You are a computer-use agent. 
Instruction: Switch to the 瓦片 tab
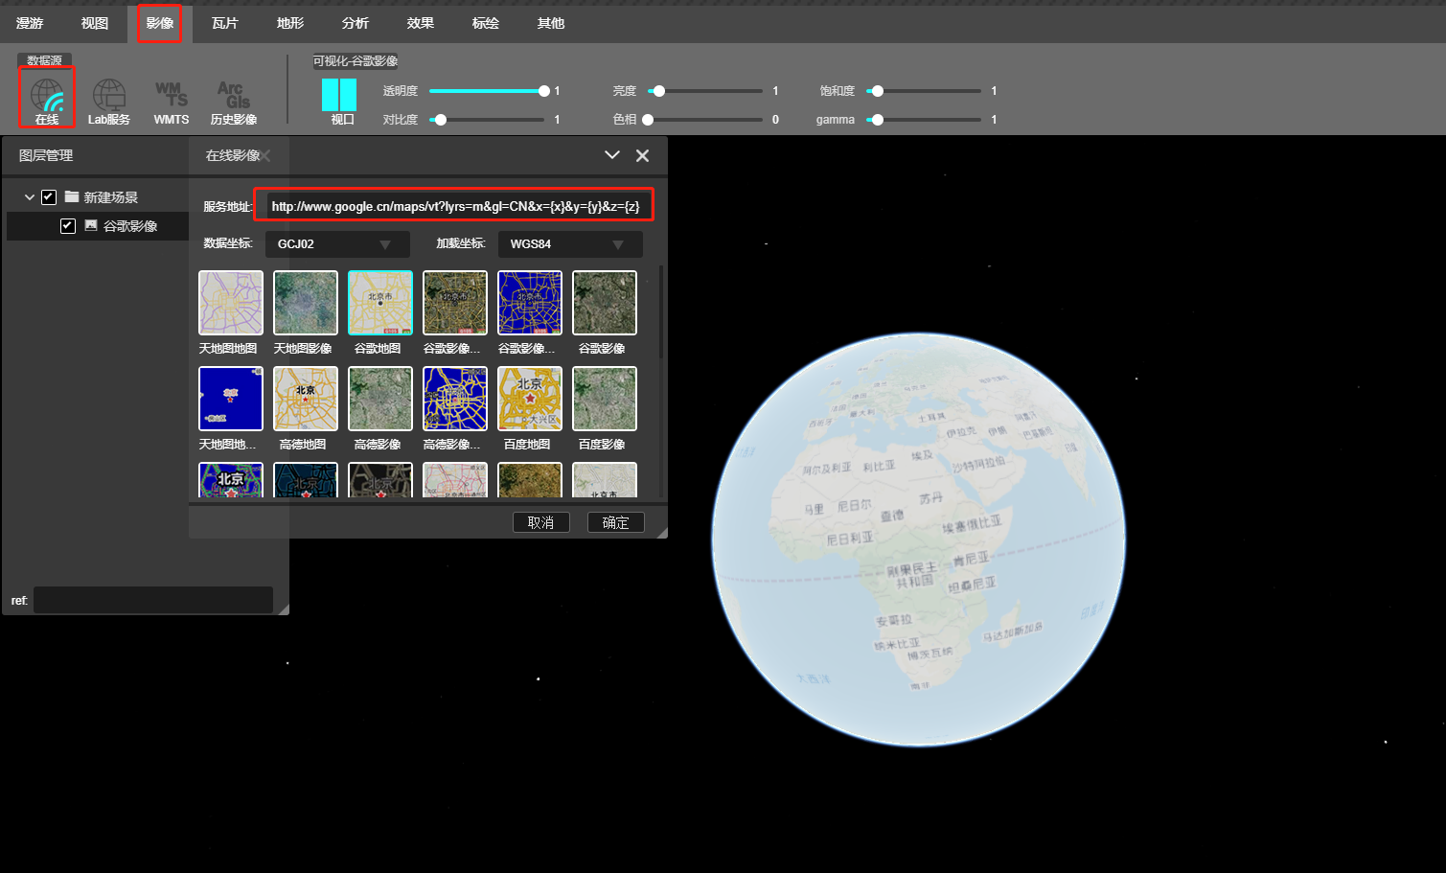point(225,23)
